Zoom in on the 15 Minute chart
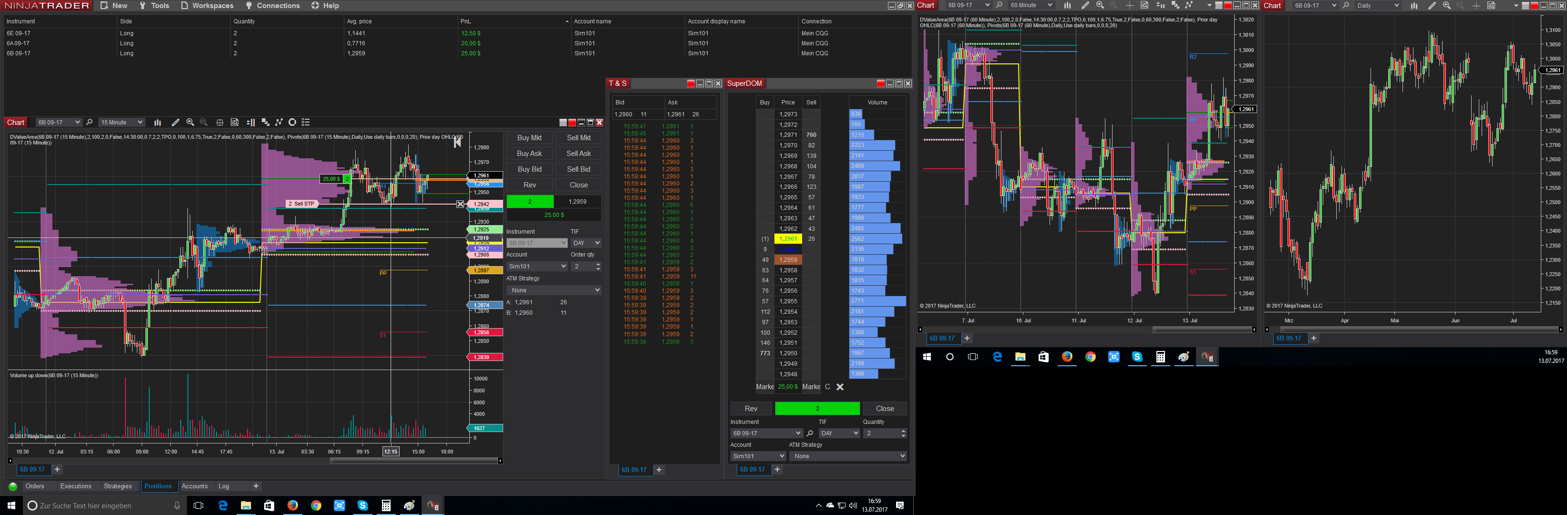 [x=190, y=122]
